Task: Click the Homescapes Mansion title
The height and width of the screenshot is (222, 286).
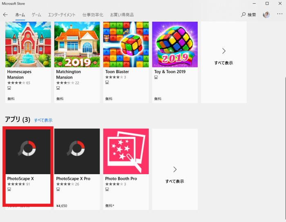Action: point(19,74)
